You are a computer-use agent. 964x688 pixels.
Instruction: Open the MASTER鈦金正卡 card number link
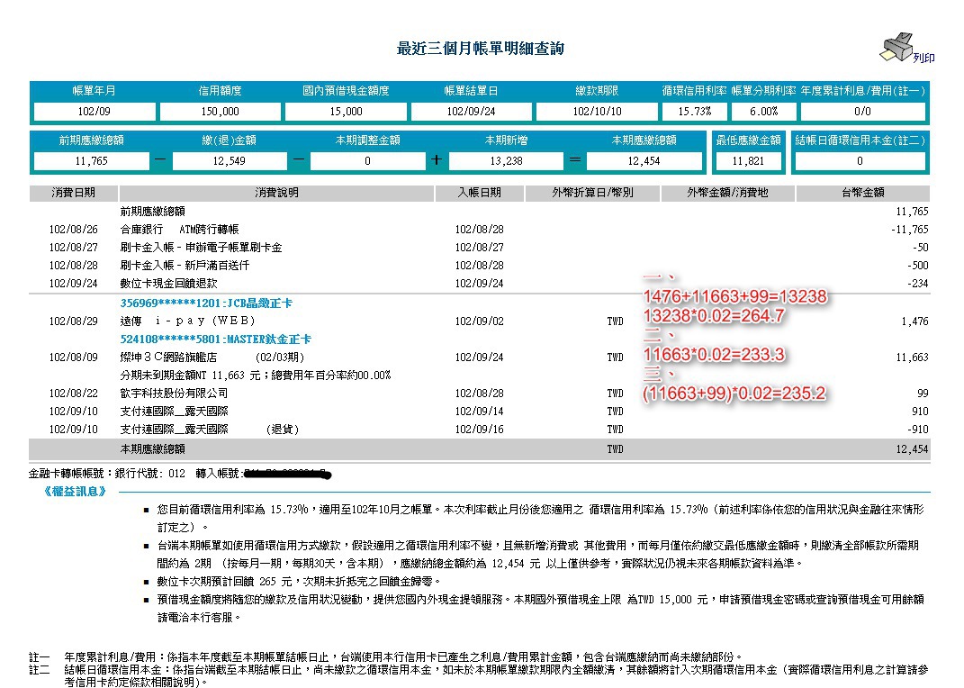coord(215,339)
